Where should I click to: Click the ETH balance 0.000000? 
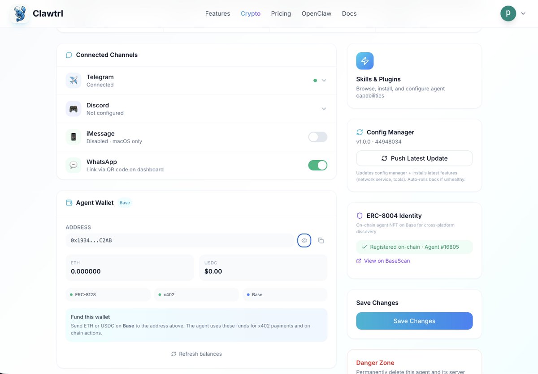tap(86, 272)
